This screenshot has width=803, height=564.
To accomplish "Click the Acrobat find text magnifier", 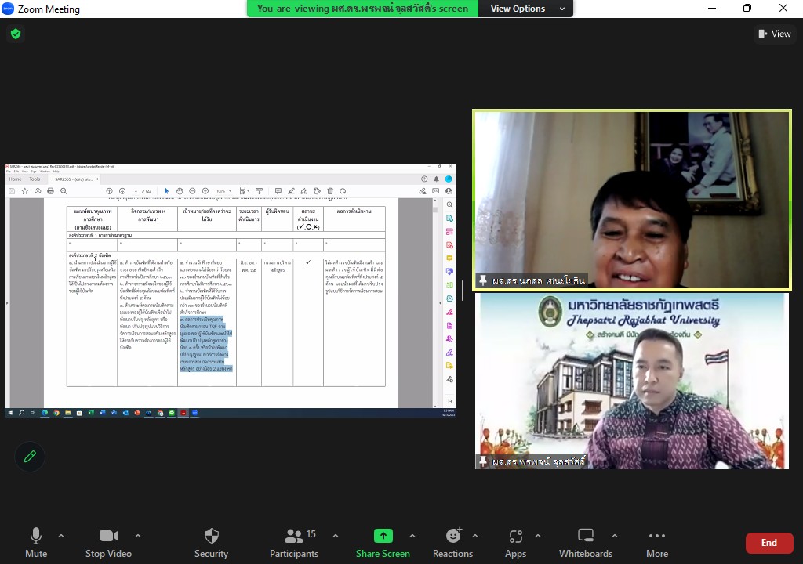I will (x=64, y=191).
